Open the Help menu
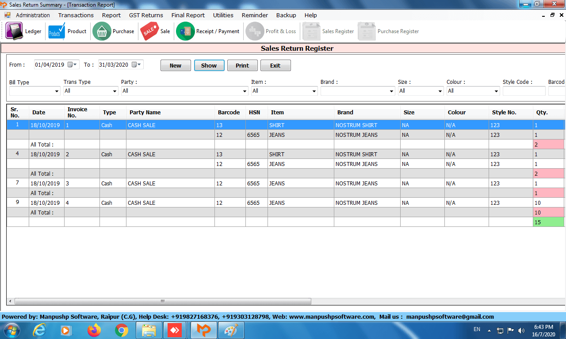This screenshot has width=566, height=339. 311,15
